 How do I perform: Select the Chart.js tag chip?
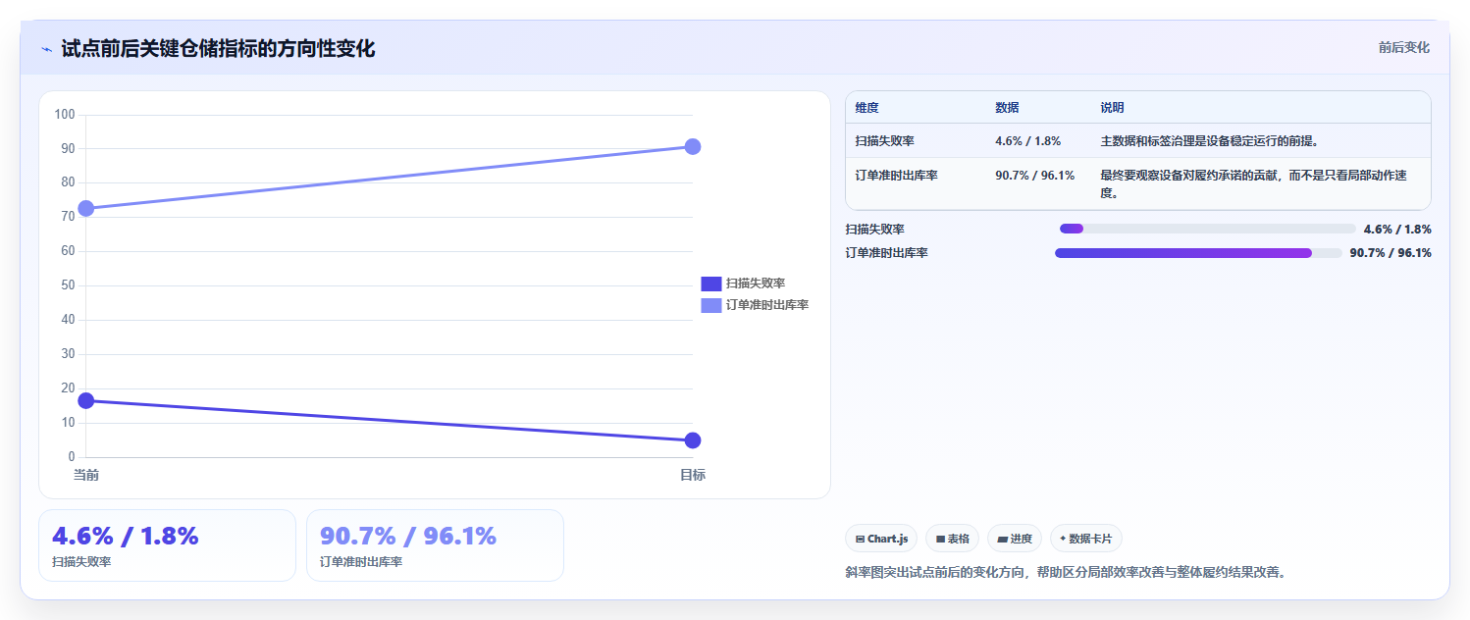click(x=881, y=539)
